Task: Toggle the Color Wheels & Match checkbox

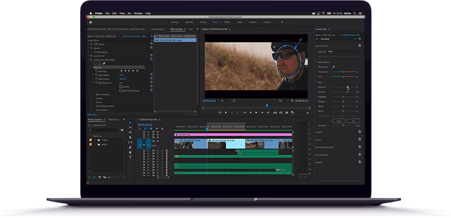Action: point(359,147)
